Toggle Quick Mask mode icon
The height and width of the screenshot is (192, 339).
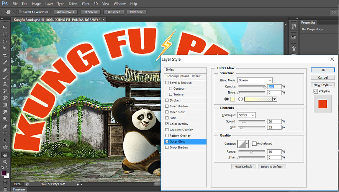click(x=5, y=182)
